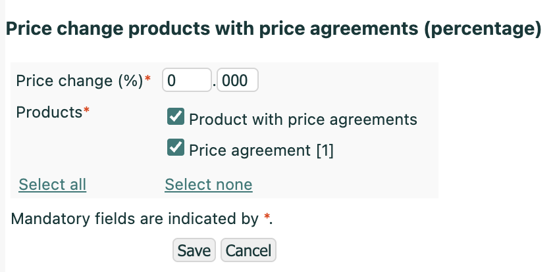Click the Select all link
The height and width of the screenshot is (272, 553).
(53, 185)
